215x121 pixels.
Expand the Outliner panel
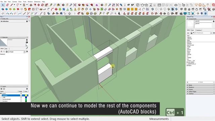(201, 93)
